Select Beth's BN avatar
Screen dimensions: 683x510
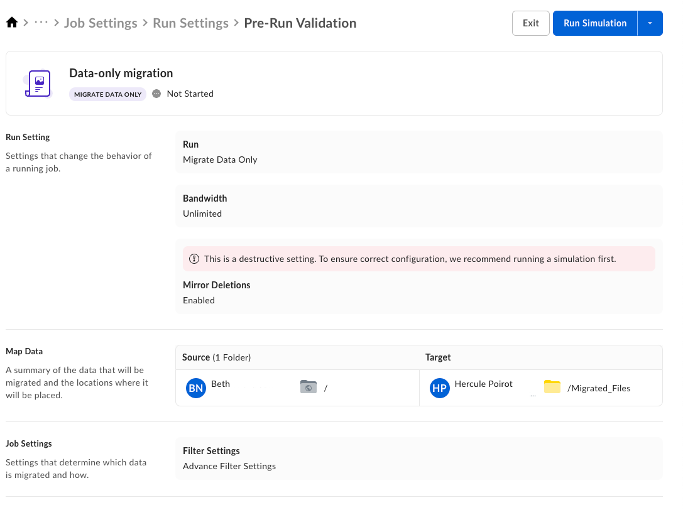coord(196,388)
